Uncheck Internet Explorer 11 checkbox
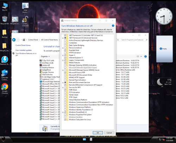The width and height of the screenshot is (176, 143). point(65,58)
